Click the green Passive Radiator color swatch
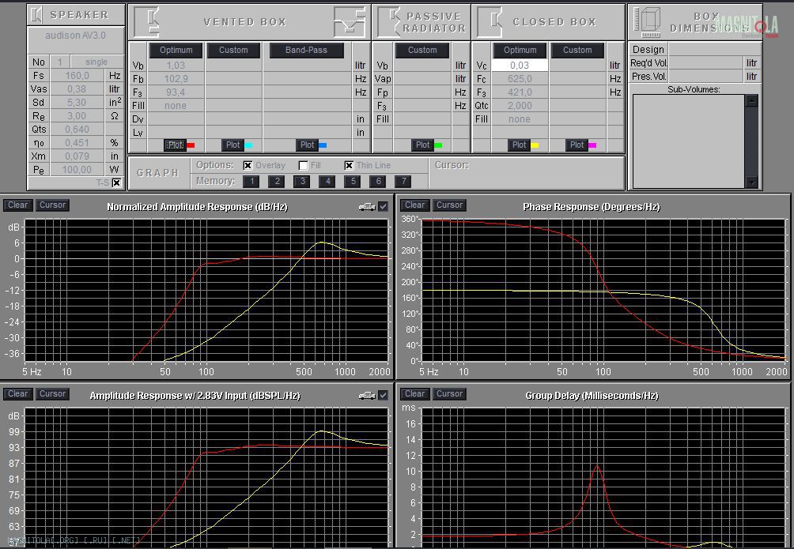Viewport: 794px width, 549px height. pyautogui.click(x=438, y=145)
